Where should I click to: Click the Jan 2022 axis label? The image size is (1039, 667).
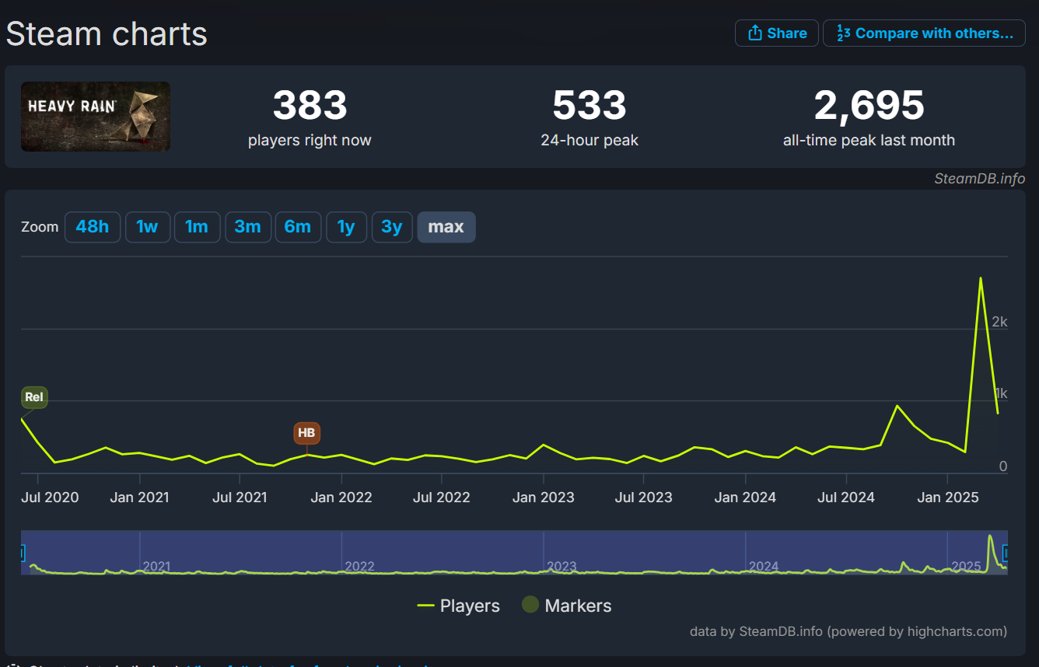tap(341, 498)
